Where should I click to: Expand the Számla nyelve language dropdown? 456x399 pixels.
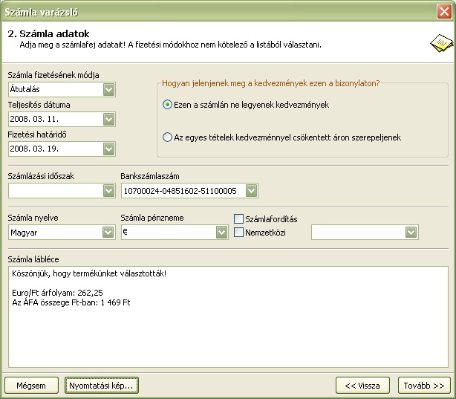click(x=109, y=233)
